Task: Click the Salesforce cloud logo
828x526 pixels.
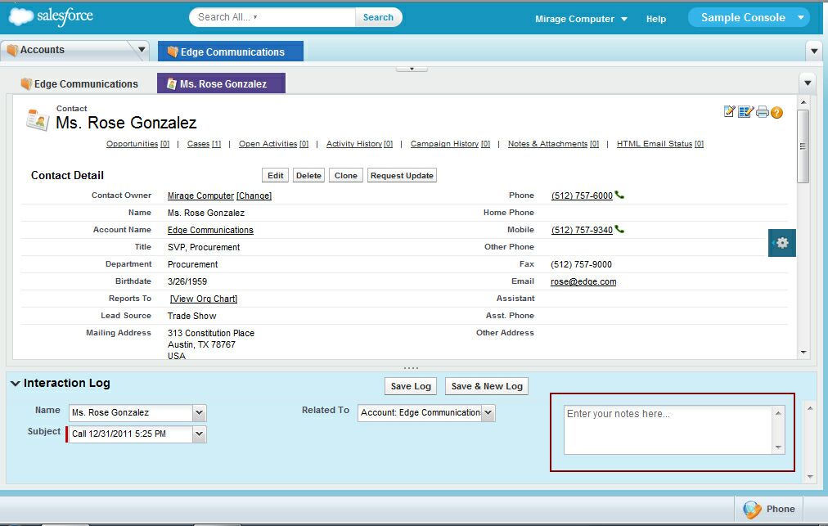Action: 51,16
